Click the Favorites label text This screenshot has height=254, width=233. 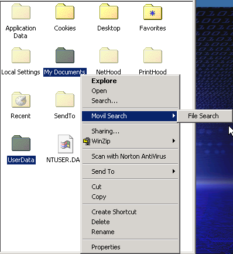tap(153, 28)
